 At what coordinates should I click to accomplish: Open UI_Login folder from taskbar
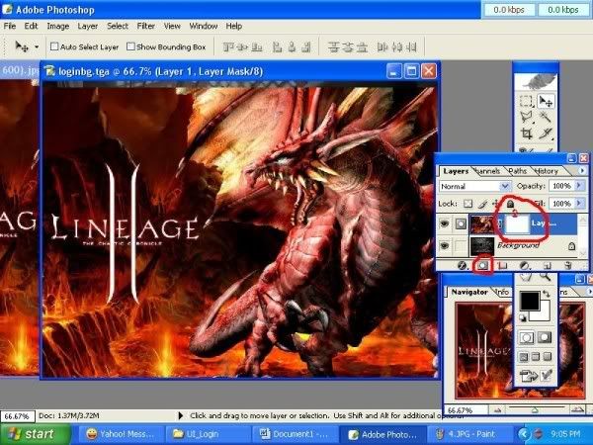pos(208,434)
